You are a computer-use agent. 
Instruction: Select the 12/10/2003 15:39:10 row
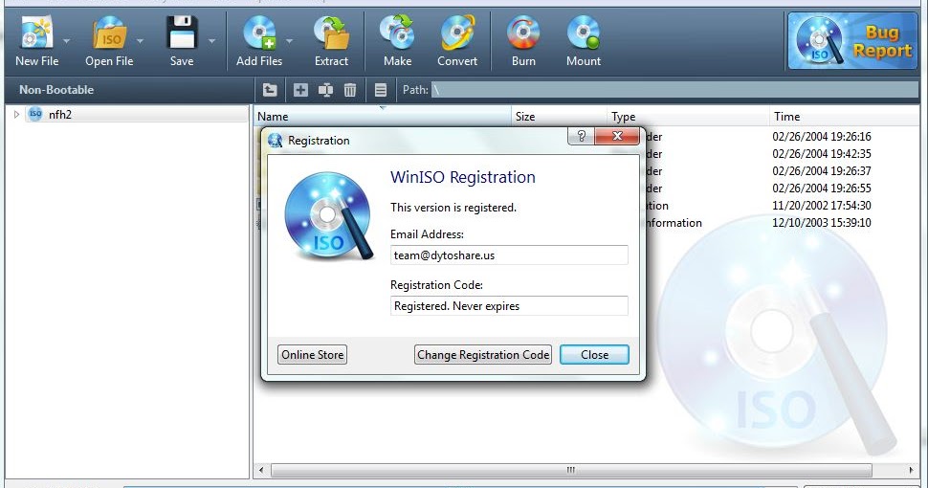[x=822, y=223]
